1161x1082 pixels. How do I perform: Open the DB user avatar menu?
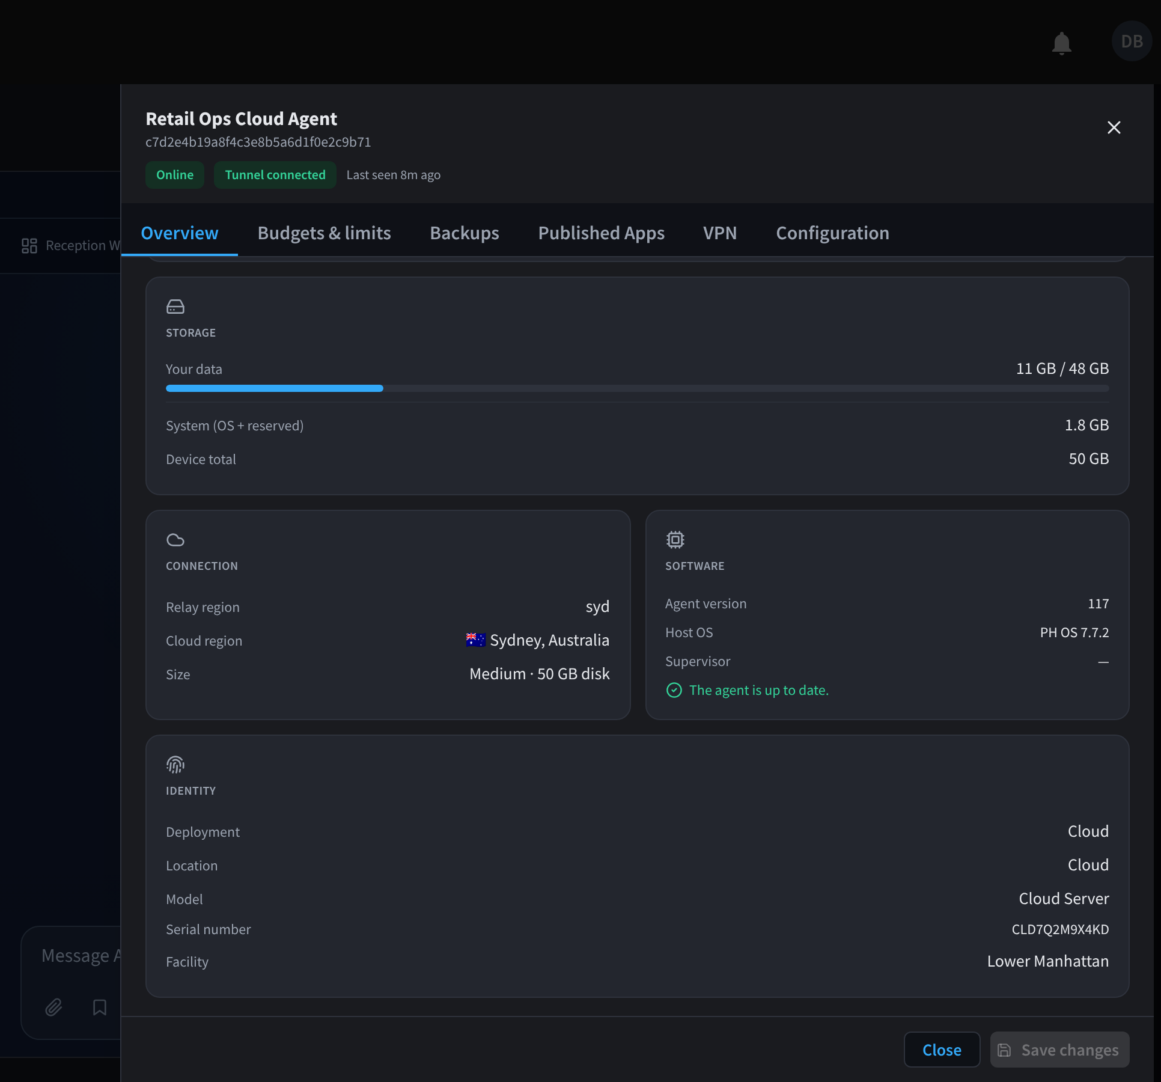pos(1132,41)
